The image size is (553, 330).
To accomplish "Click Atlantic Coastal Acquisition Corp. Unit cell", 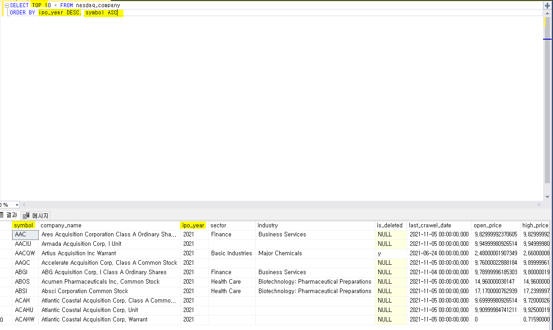I will click(x=109, y=310).
